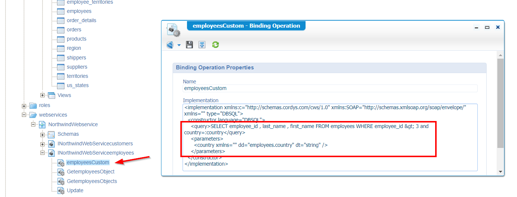
Task: Select suppliers table in tree
Action: point(77,67)
